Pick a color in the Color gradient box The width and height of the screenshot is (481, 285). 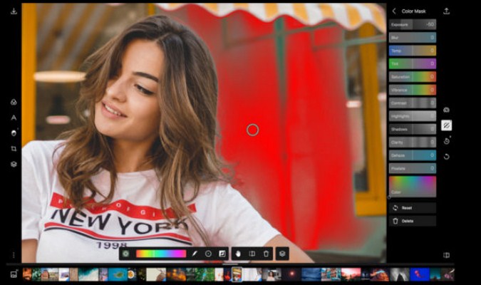(413, 187)
